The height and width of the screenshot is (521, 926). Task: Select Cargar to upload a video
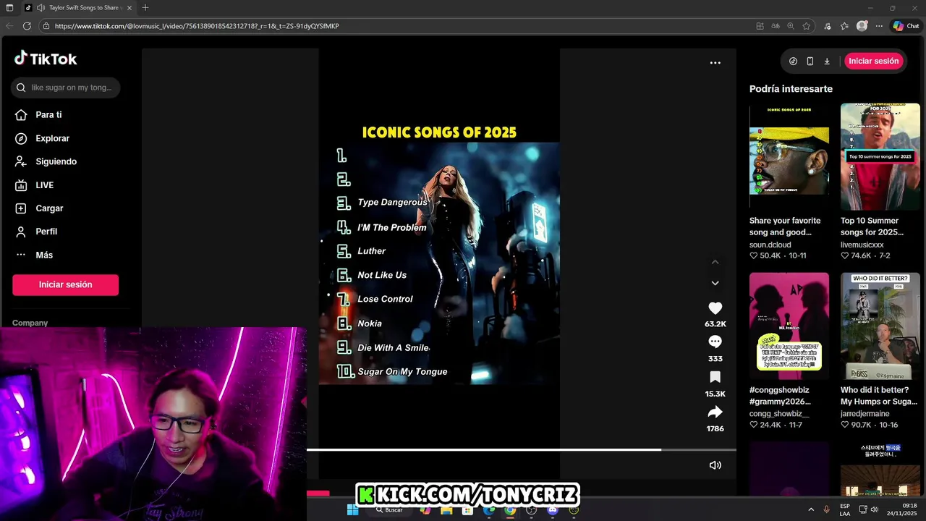point(40,208)
